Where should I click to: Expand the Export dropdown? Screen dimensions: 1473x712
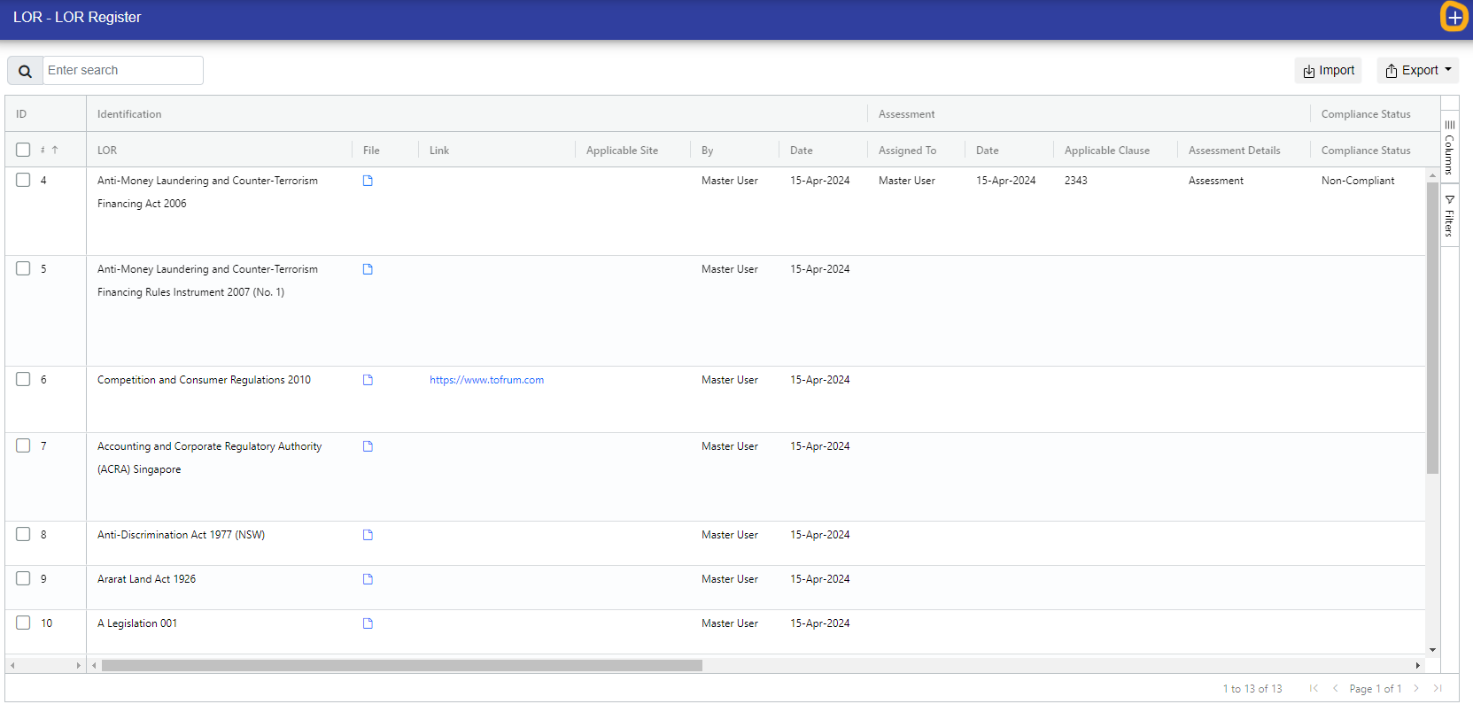pyautogui.click(x=1418, y=70)
